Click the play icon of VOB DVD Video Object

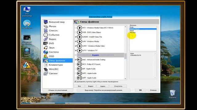(79, 32)
